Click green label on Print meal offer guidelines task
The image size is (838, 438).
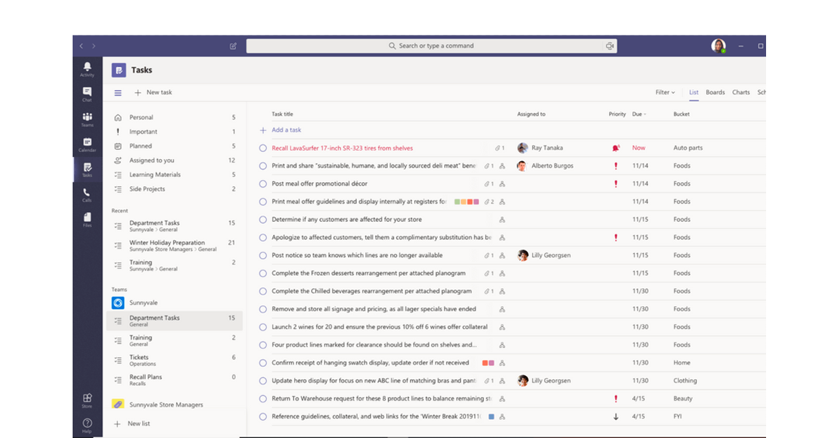pyautogui.click(x=457, y=202)
